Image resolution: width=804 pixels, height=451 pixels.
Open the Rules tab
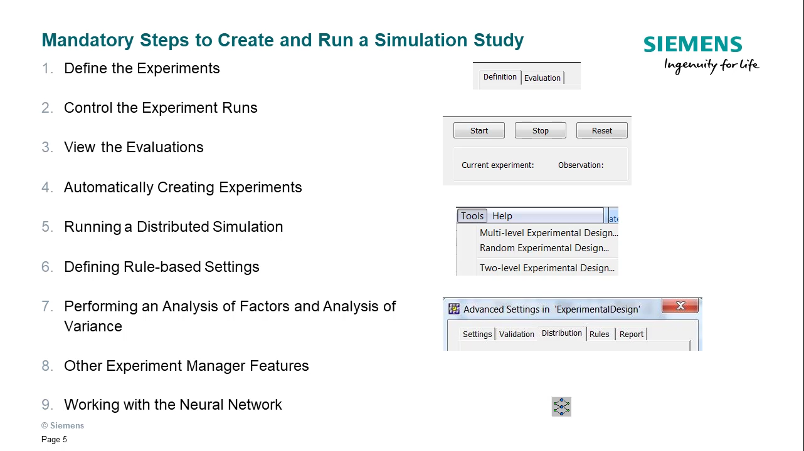(599, 334)
